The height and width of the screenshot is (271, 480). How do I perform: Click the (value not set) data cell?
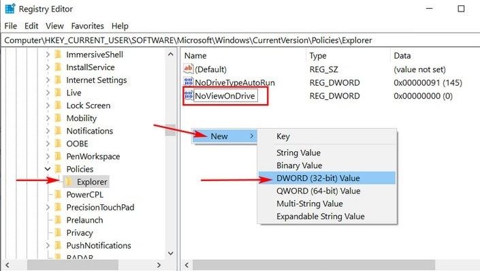pos(419,69)
